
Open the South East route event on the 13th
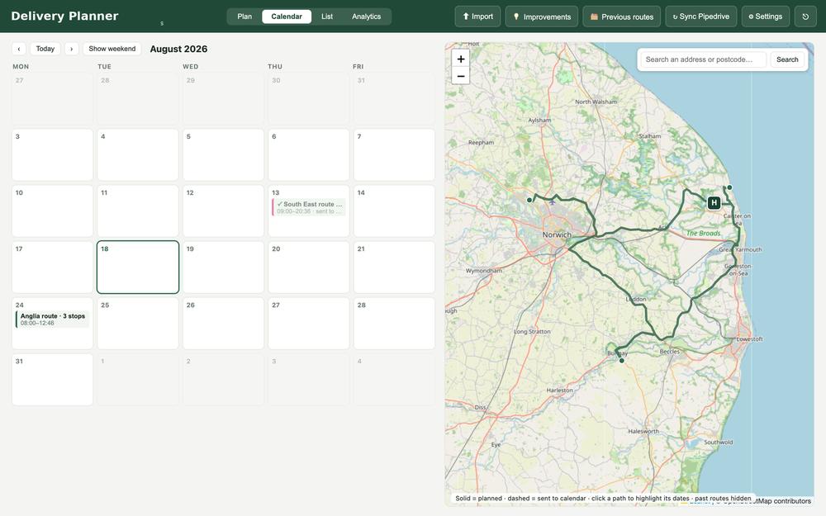tap(309, 207)
